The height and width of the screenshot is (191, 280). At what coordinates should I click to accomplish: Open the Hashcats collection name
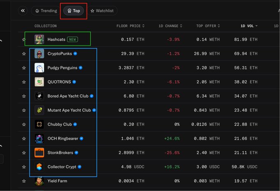tap(56, 39)
